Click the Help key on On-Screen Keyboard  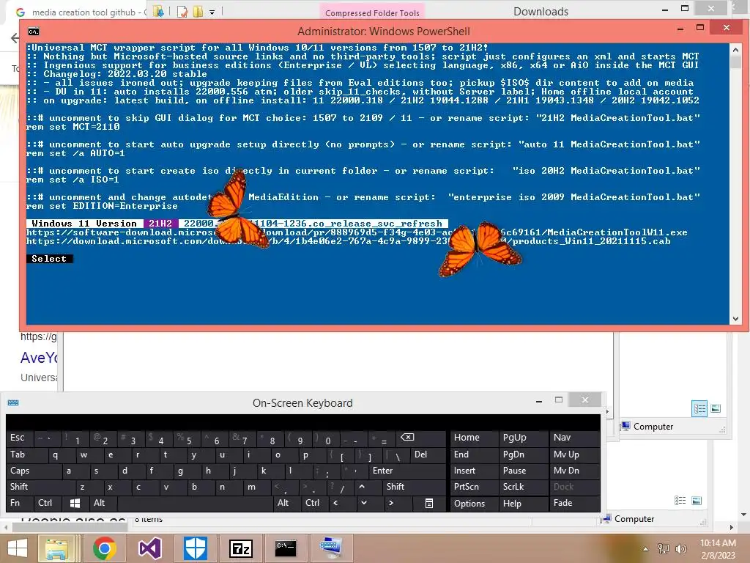(523, 504)
